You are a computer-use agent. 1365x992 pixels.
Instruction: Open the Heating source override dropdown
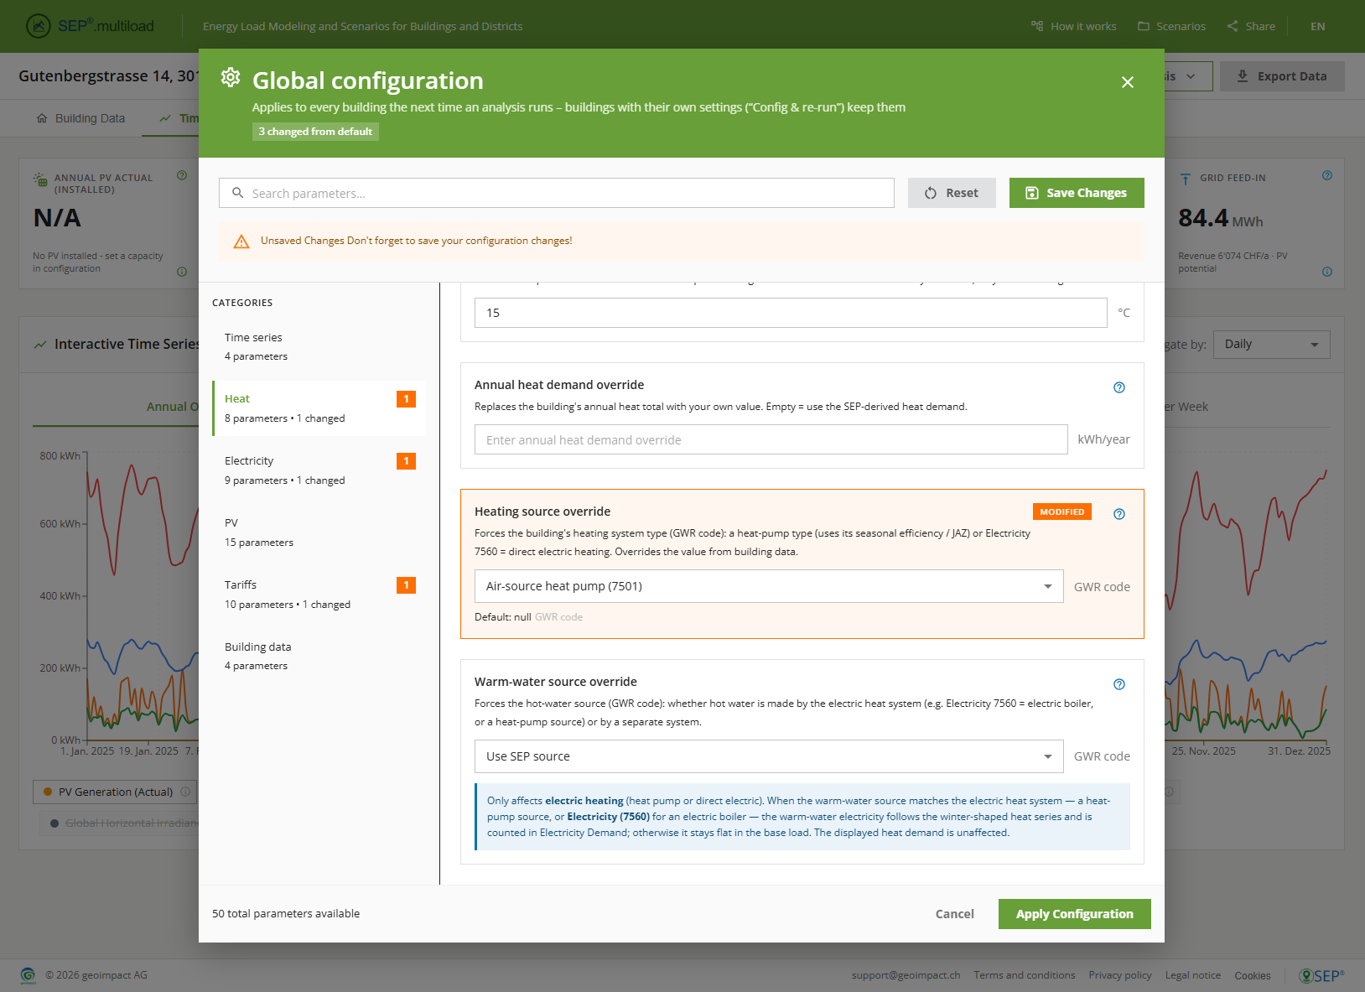tap(769, 586)
